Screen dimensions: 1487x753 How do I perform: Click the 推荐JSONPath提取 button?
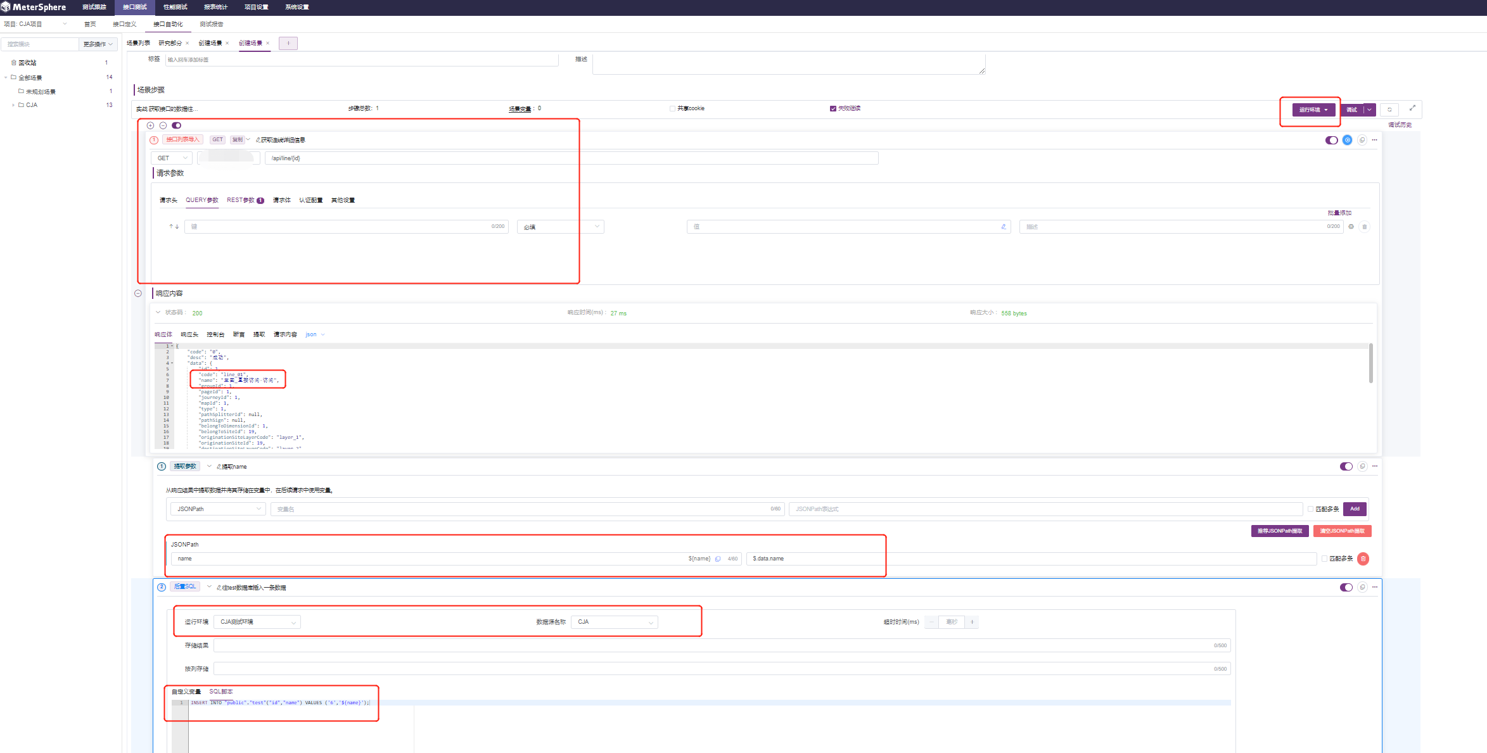(x=1279, y=531)
